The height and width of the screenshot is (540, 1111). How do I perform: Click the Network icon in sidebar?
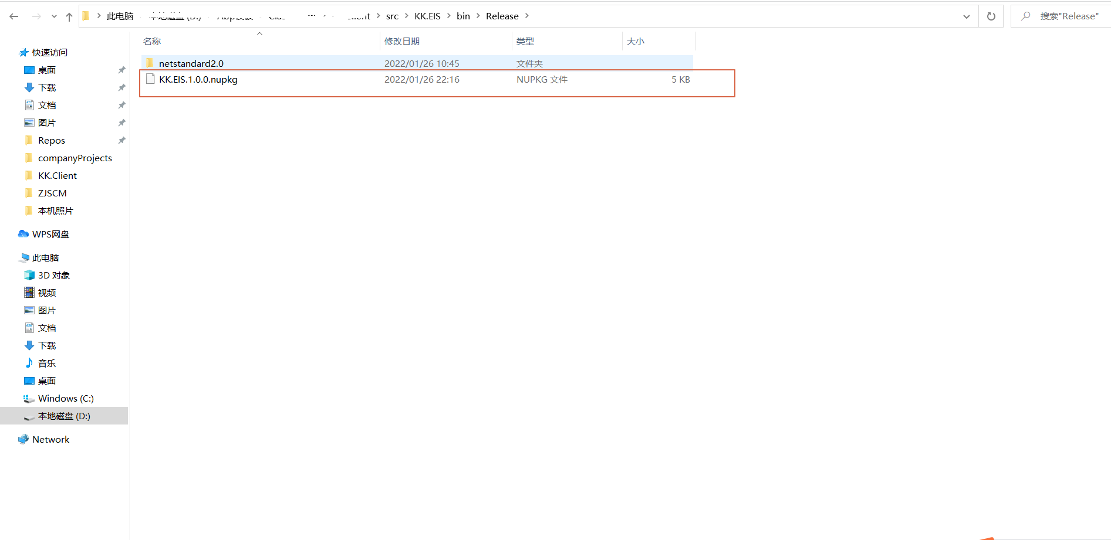pos(23,439)
